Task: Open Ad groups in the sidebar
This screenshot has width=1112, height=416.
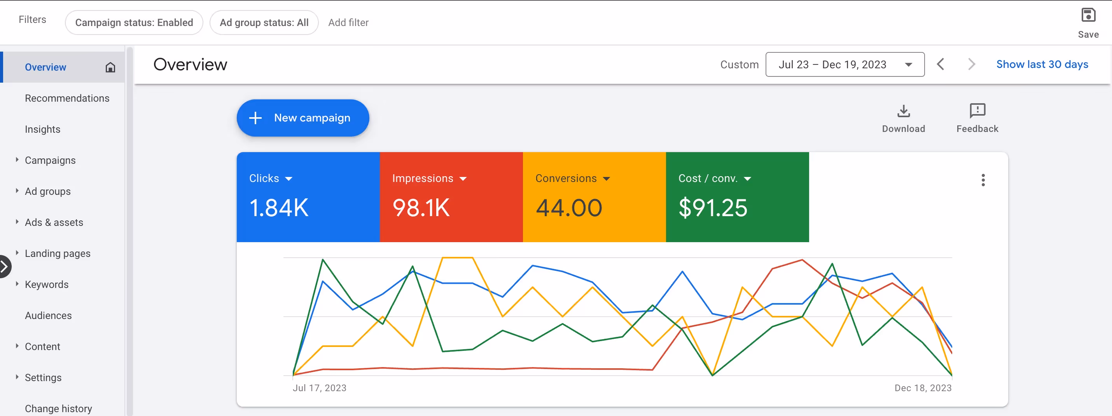Action: point(47,191)
